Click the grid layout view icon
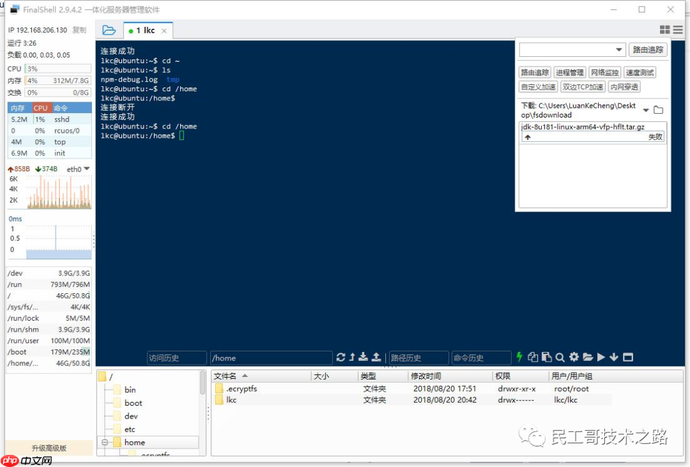 [664, 29]
